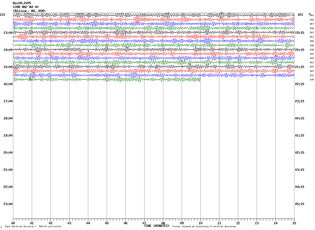Click the 21:15 UTC time label

click(300, 67)
